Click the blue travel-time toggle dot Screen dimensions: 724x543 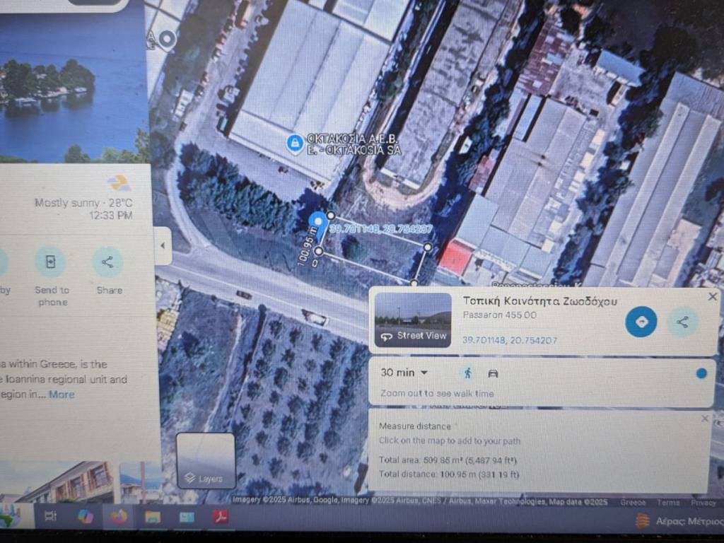click(x=701, y=373)
